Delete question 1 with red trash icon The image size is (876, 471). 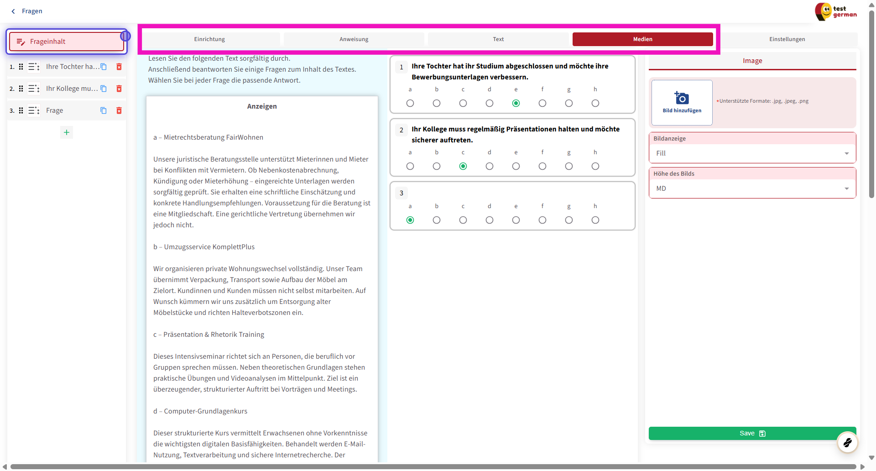(x=119, y=67)
